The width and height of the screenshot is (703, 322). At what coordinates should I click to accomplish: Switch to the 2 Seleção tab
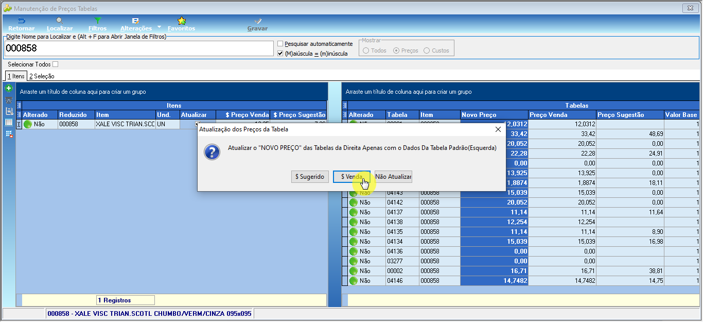tap(42, 76)
